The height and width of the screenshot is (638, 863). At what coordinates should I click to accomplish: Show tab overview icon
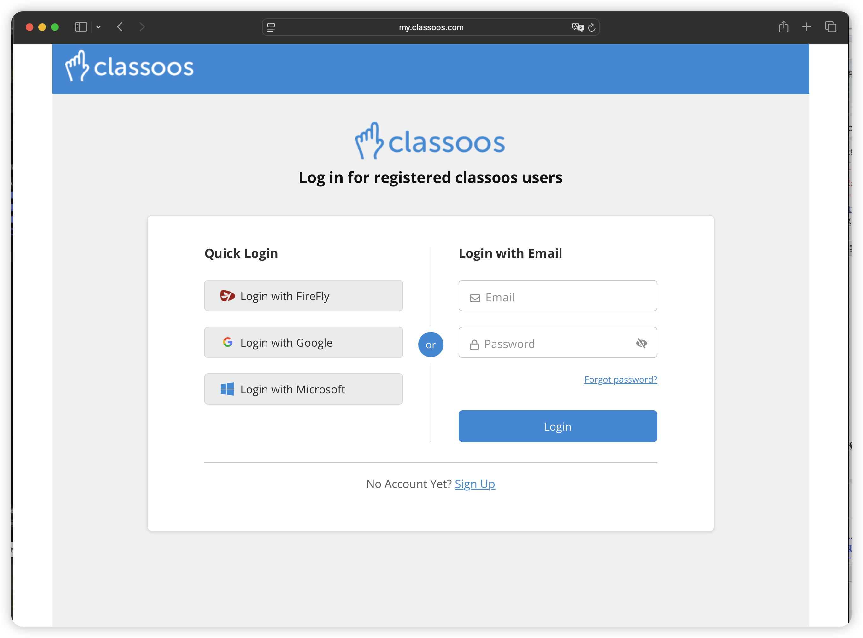point(830,27)
